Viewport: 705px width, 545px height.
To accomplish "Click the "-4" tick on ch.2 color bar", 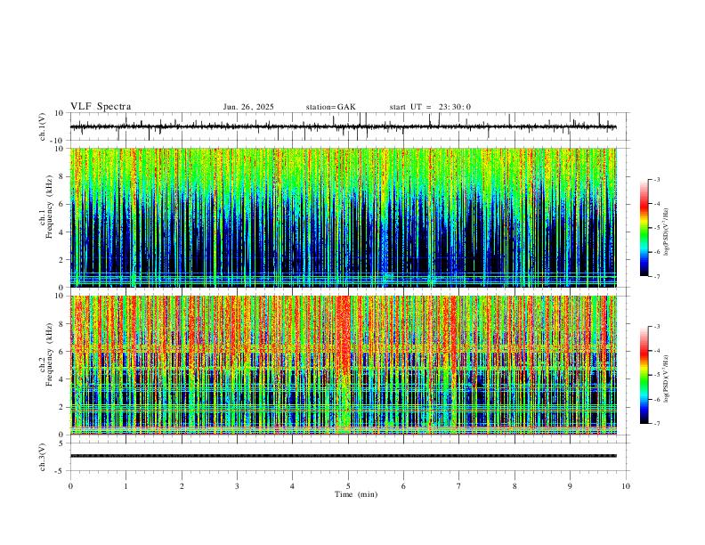I will tap(657, 351).
